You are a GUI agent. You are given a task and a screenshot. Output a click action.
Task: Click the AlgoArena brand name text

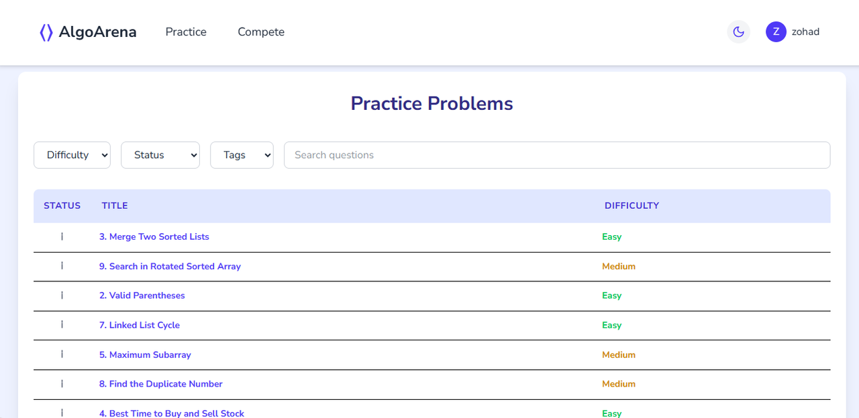point(97,32)
